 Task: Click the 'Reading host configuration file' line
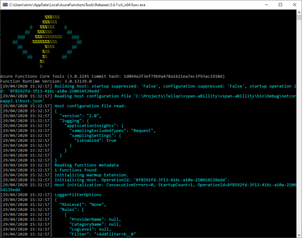pyautogui.click(x=148, y=96)
